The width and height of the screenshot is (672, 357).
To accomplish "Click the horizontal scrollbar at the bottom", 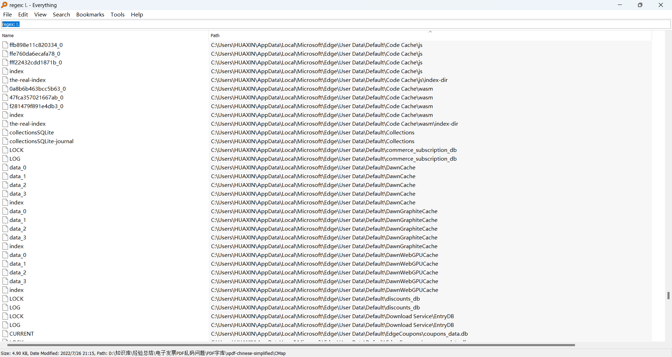I will [291, 345].
